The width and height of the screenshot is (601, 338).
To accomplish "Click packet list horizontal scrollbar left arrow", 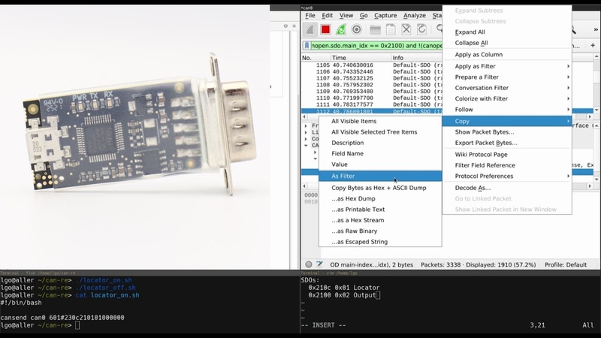I will (x=305, y=116).
